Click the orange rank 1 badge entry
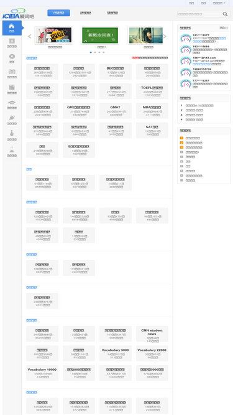Viewport: 233px width, 415px height. tap(181, 138)
